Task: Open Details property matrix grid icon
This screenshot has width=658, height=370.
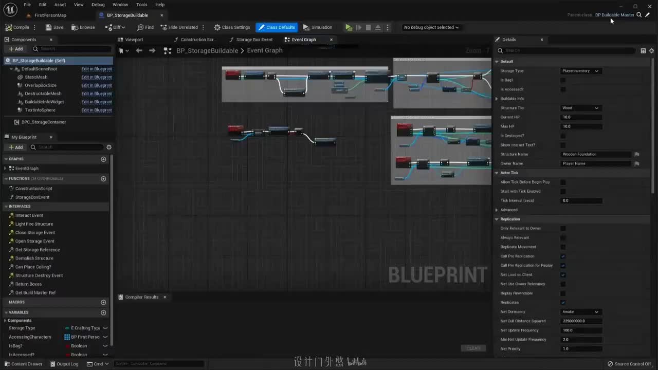Action: coord(643,51)
